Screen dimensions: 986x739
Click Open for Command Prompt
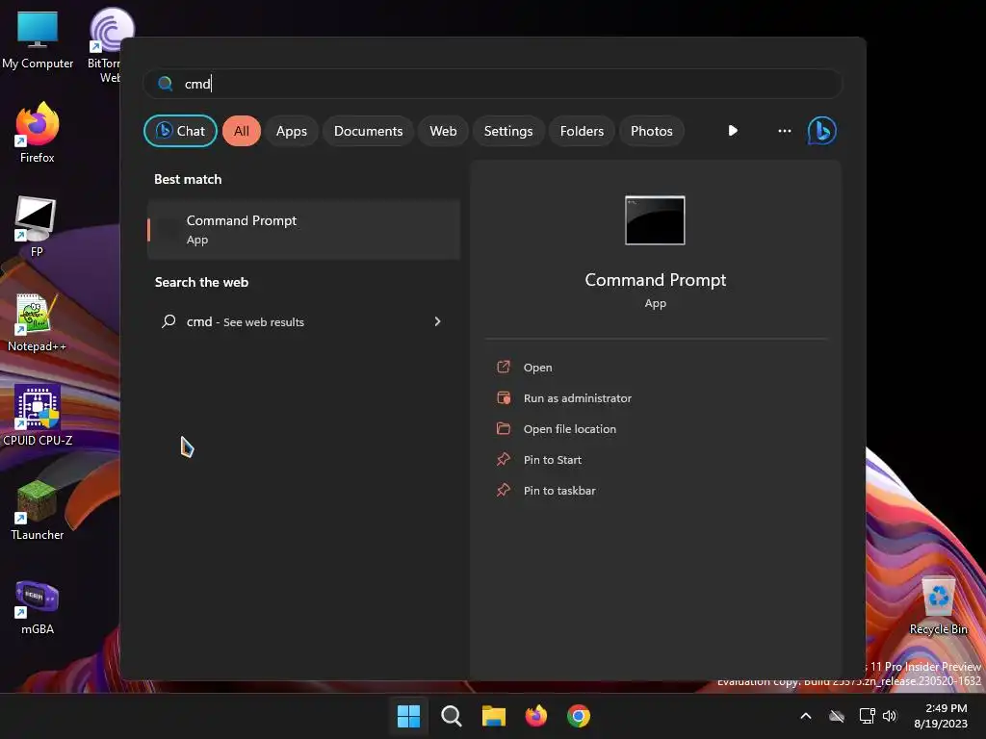537,367
